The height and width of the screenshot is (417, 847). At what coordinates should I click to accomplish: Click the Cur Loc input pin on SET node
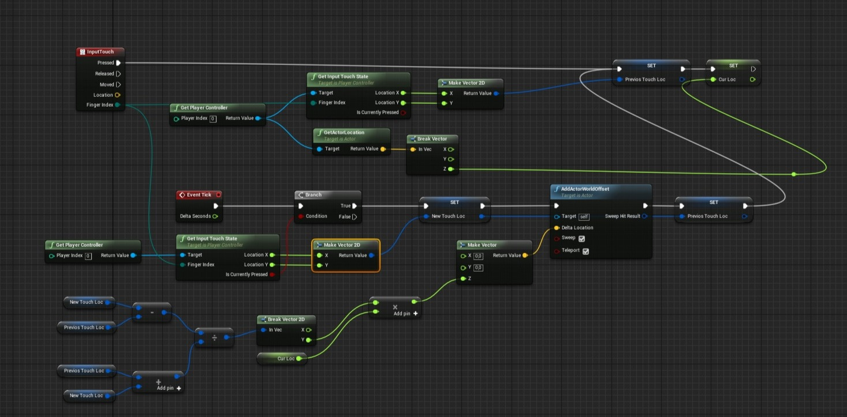point(713,80)
